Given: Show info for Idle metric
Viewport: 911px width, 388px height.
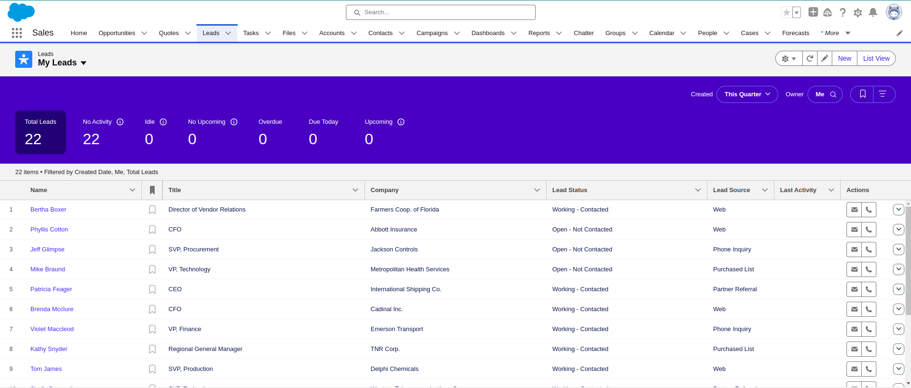Looking at the screenshot, I should [x=163, y=122].
